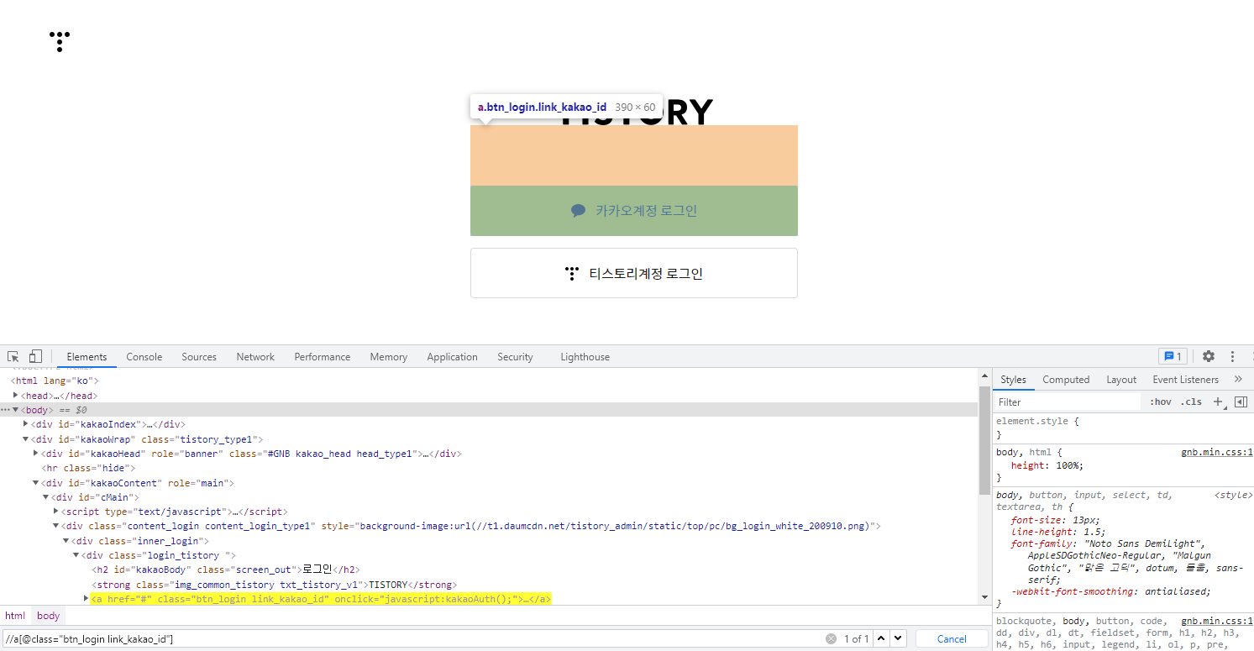The width and height of the screenshot is (1254, 651).
Task: Collapse the inner_login div node
Action: 66,541
